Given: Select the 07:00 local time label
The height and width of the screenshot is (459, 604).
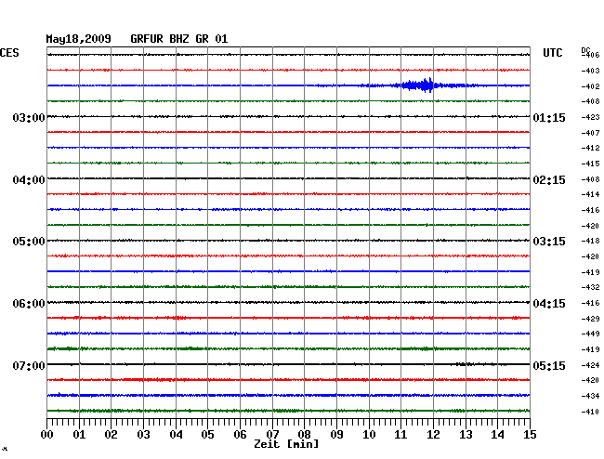Looking at the screenshot, I should pos(29,365).
